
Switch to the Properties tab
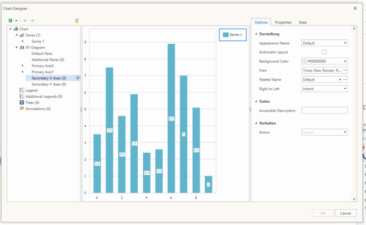[x=283, y=22]
